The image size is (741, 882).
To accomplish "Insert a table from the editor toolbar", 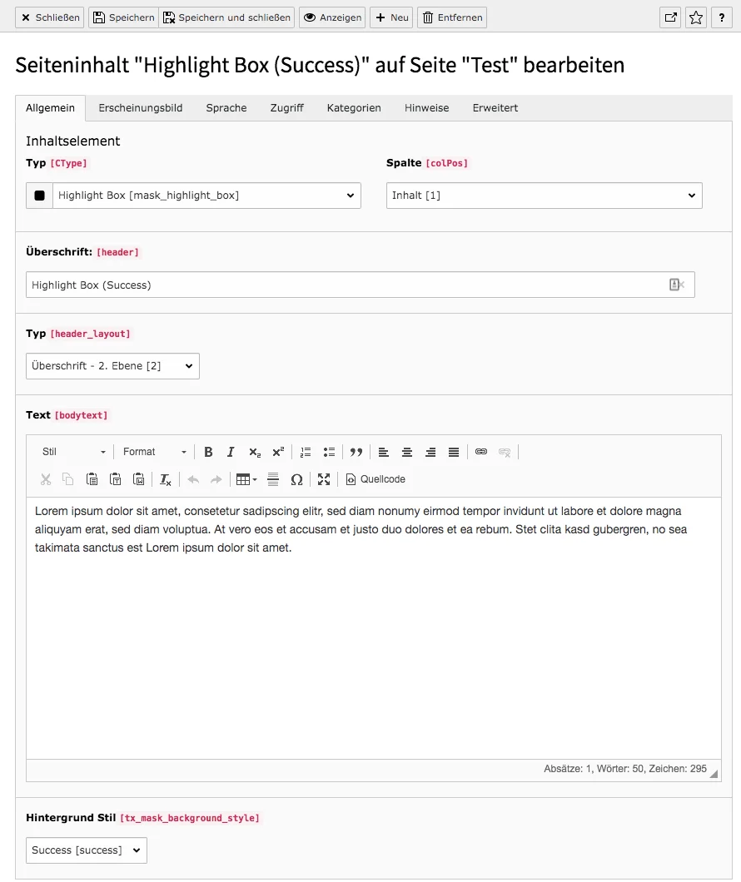I will click(243, 479).
